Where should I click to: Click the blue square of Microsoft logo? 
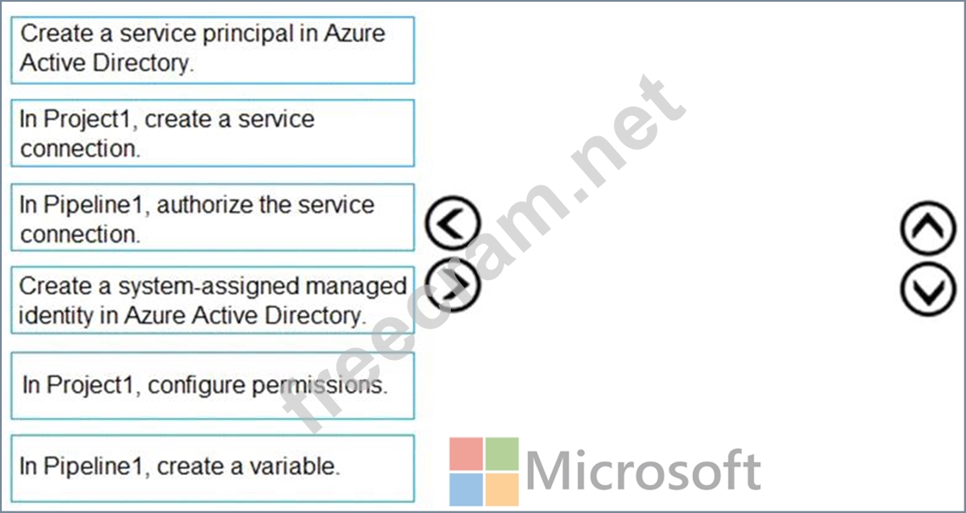pos(465,489)
